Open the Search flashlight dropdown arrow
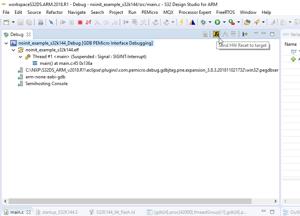Screen dimensions: 300x216 pos(263,22)
